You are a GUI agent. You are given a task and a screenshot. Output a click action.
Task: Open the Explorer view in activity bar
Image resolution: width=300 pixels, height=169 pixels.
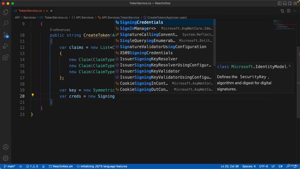point(6,12)
